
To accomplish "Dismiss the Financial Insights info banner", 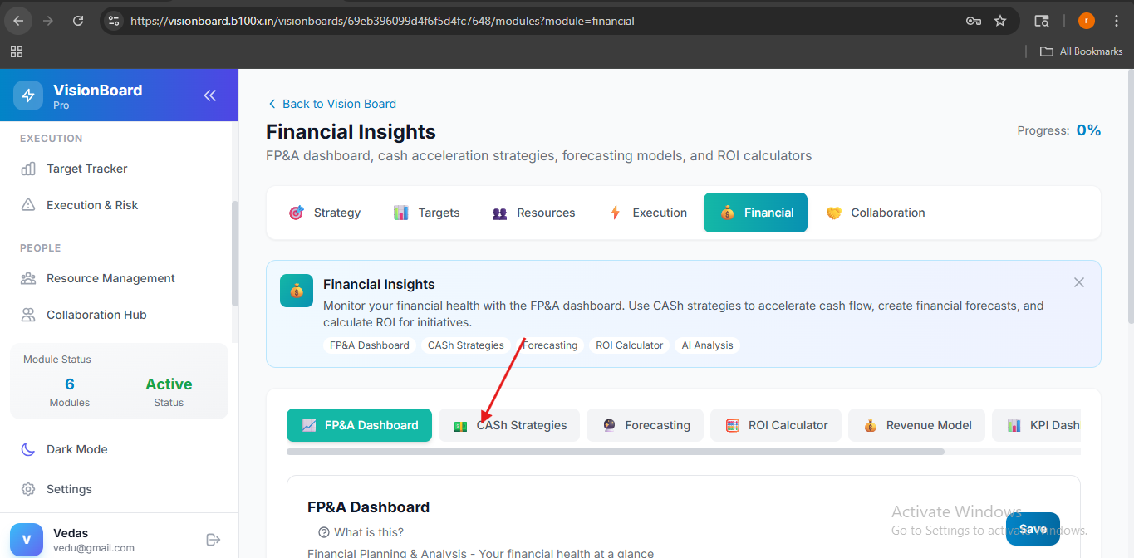I will pyautogui.click(x=1079, y=282).
